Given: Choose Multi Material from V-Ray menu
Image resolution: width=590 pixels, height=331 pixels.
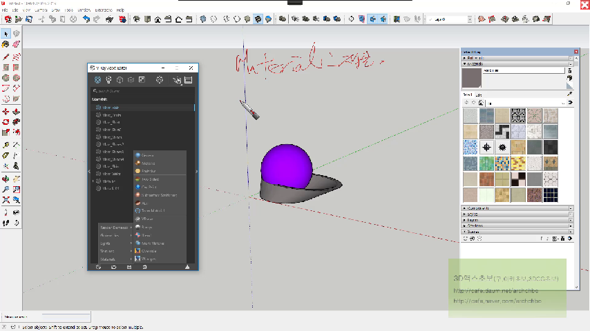Looking at the screenshot, I should 160,243.
